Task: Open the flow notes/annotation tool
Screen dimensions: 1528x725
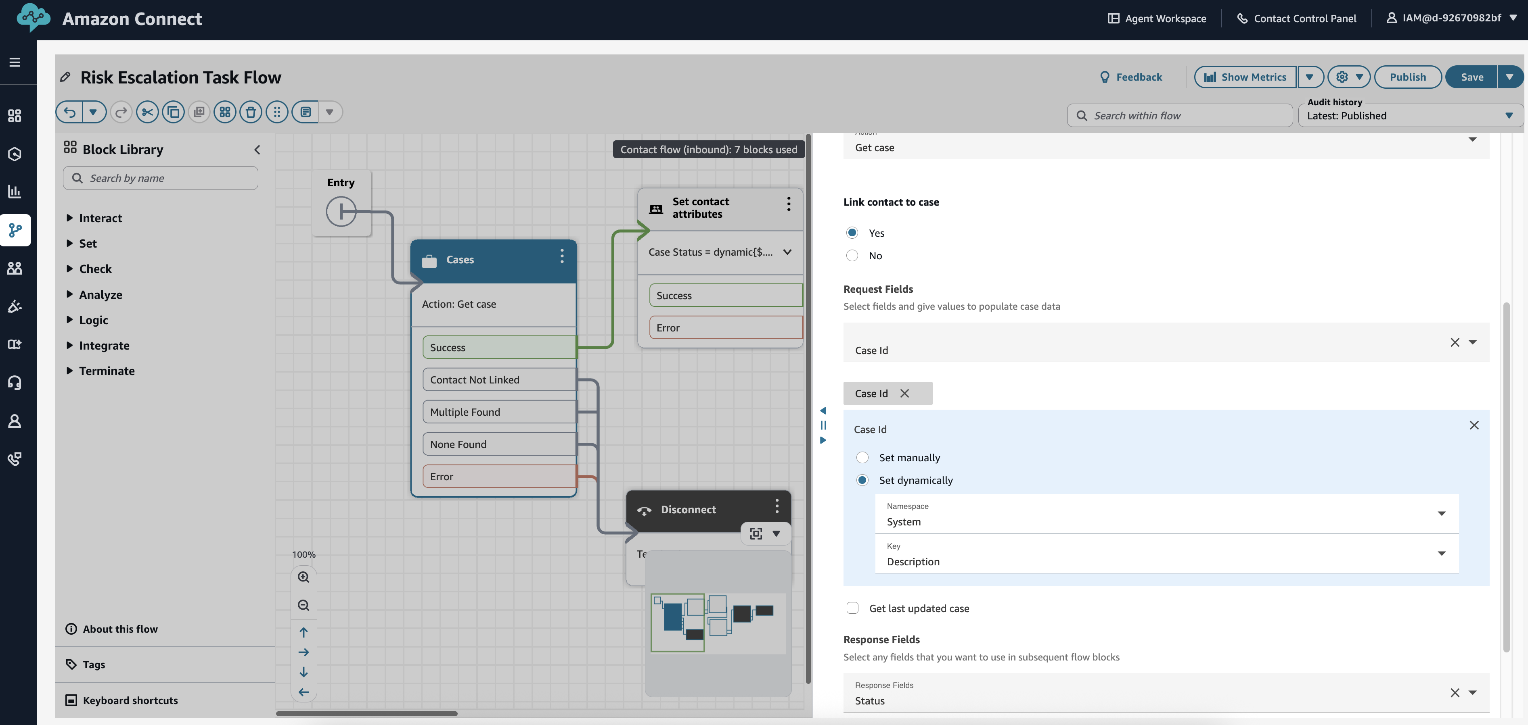Action: click(x=305, y=111)
